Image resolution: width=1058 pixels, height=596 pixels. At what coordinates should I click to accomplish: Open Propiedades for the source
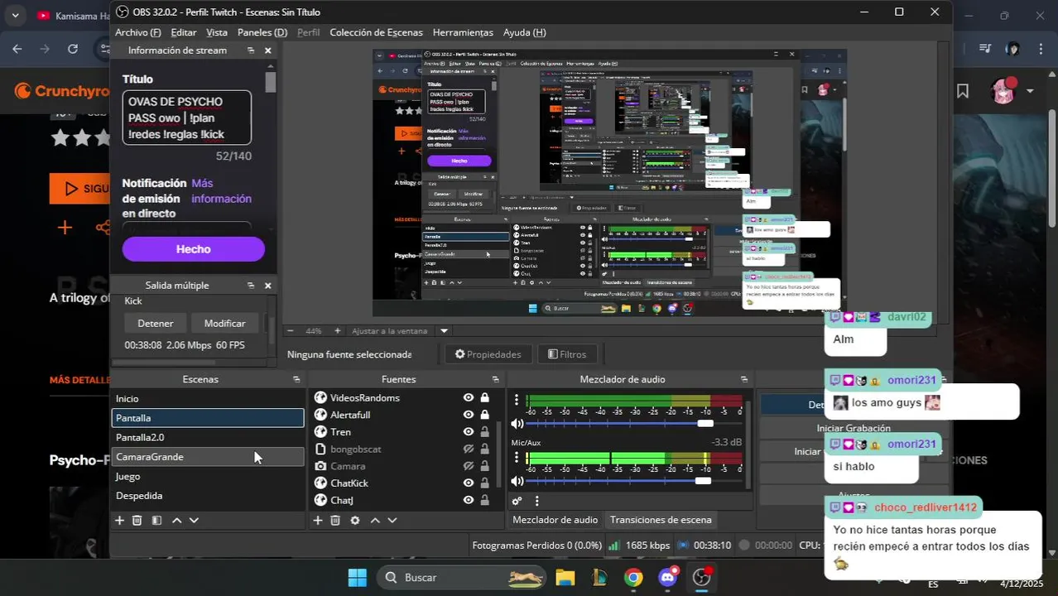488,354
